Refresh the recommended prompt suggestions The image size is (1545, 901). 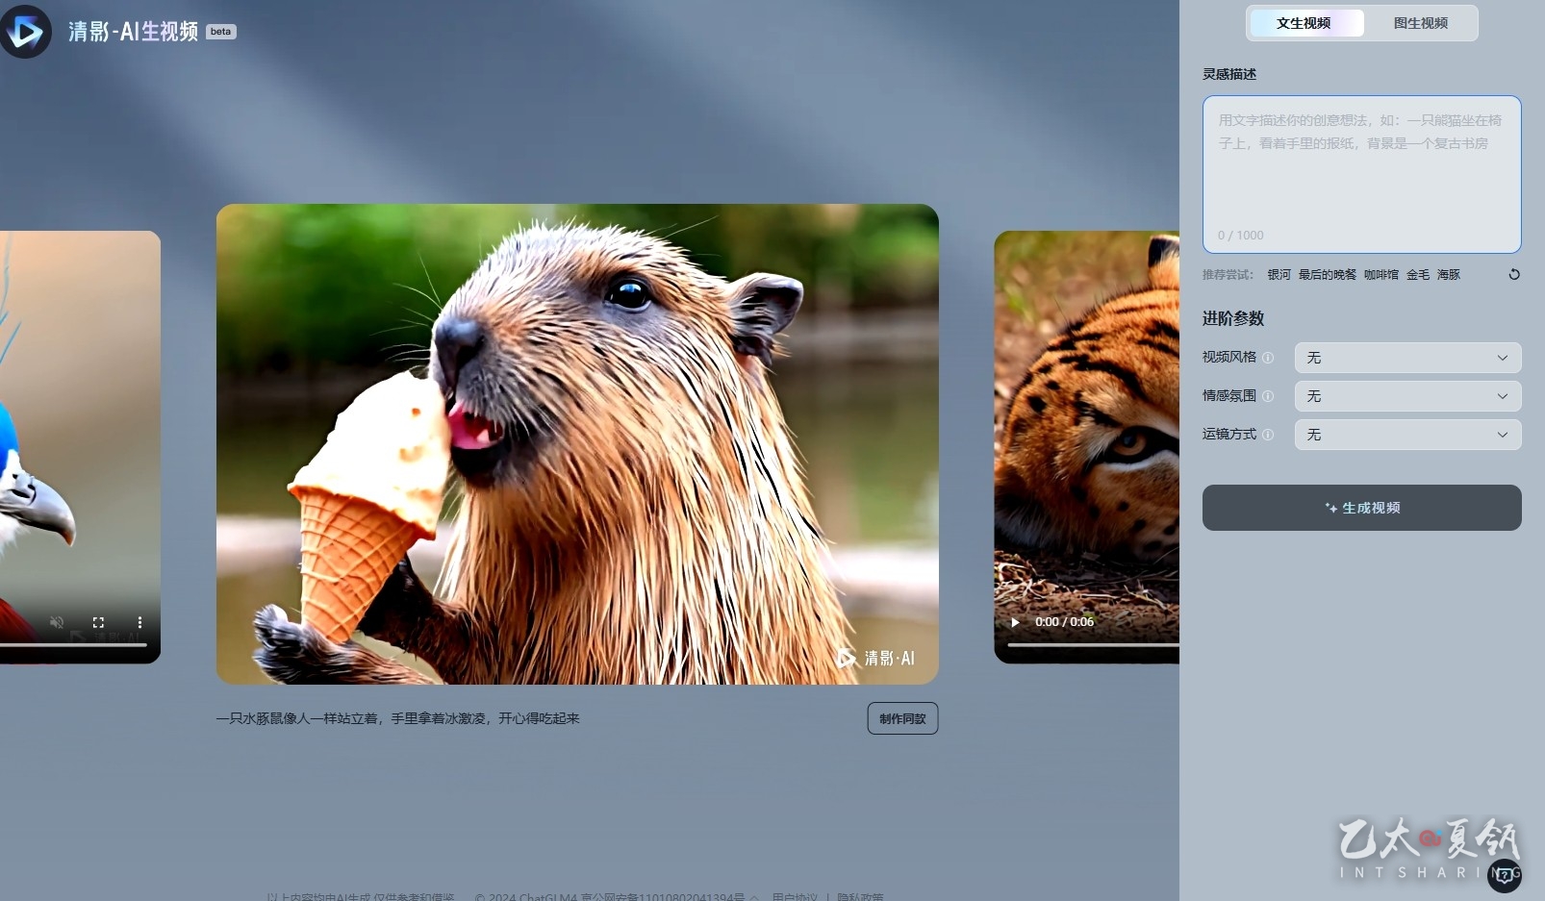pyautogui.click(x=1513, y=275)
